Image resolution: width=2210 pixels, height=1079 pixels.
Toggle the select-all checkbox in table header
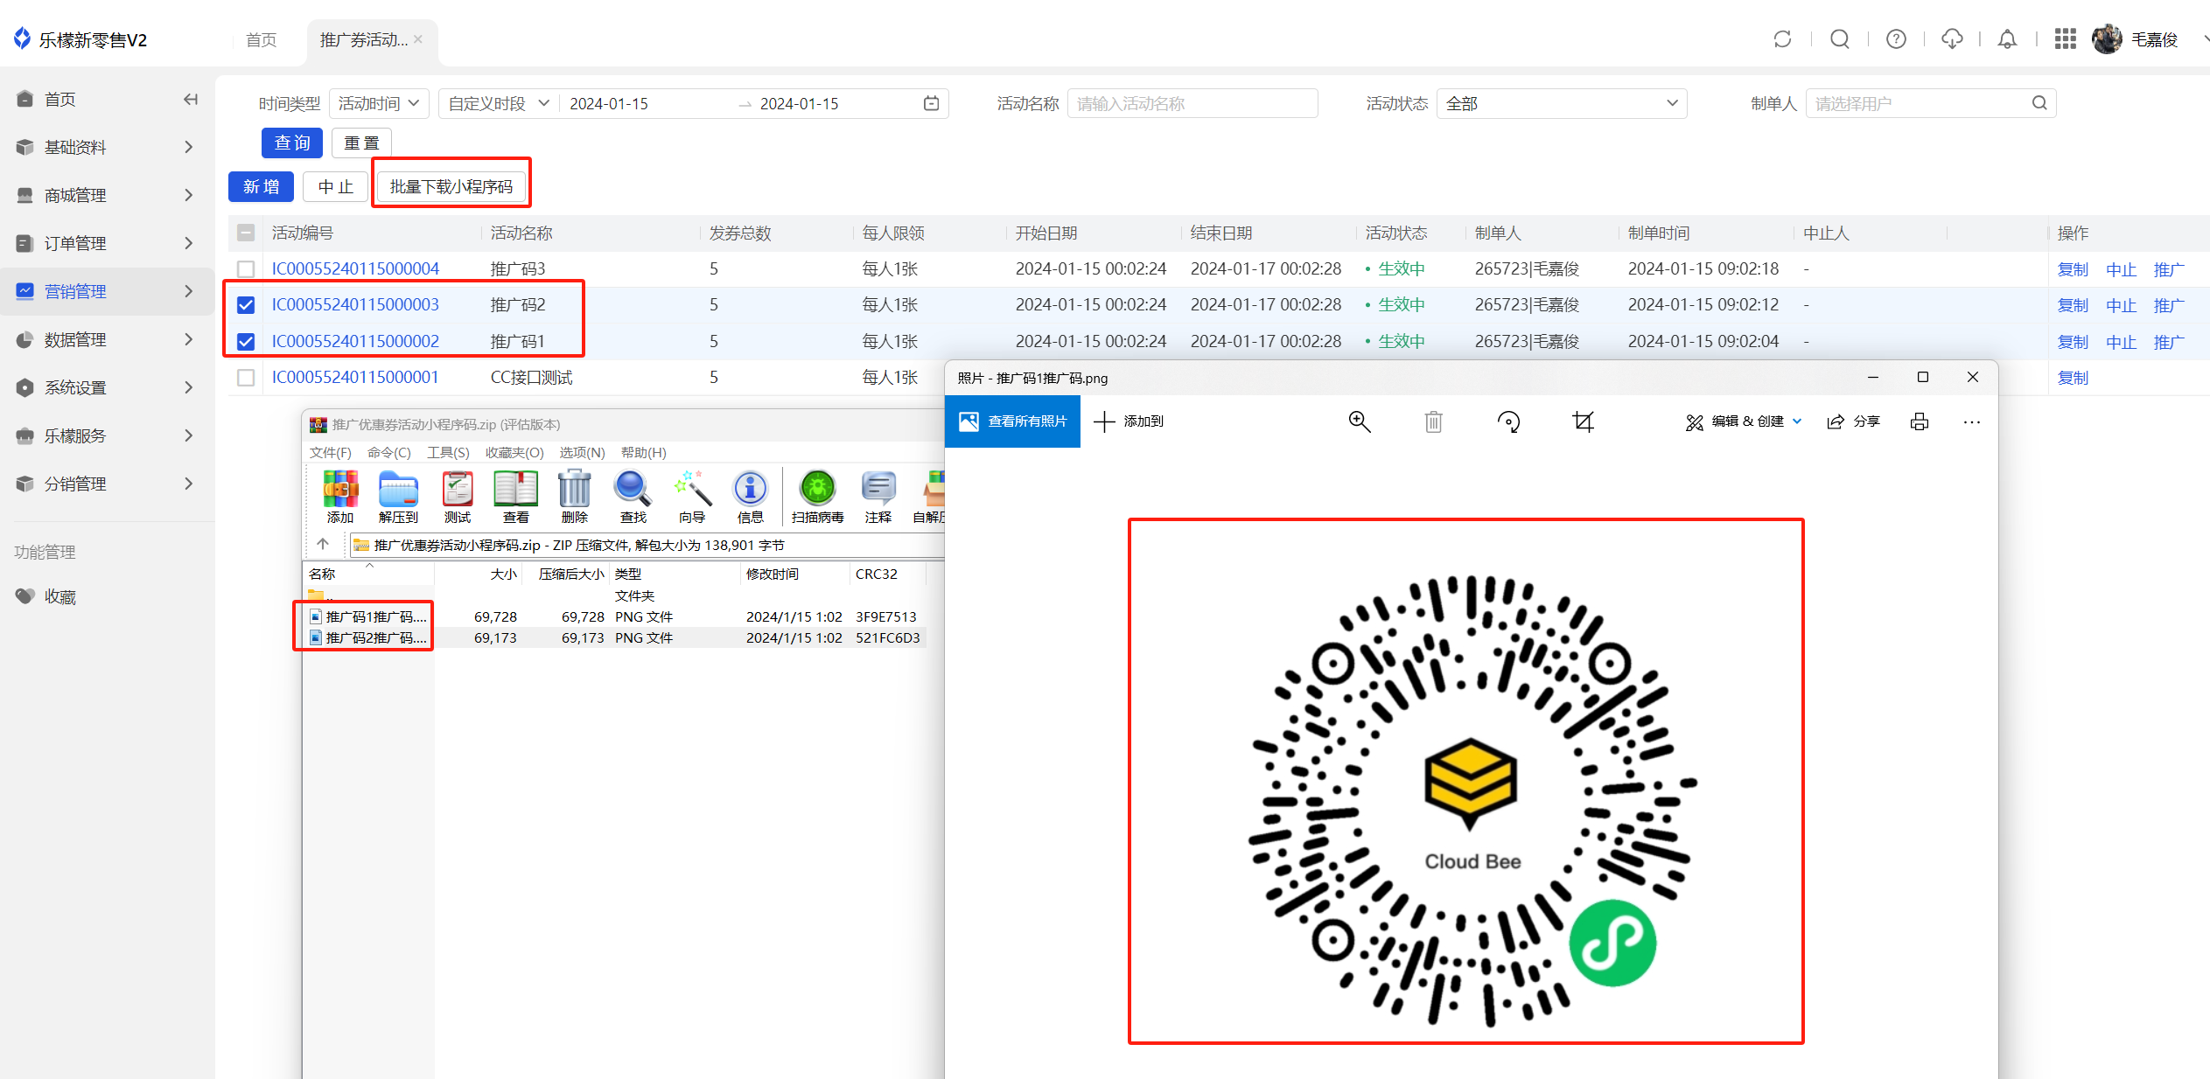pos(246,233)
